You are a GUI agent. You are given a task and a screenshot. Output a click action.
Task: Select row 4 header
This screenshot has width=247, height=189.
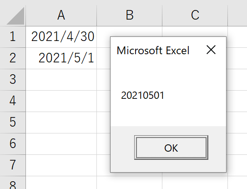(13, 101)
